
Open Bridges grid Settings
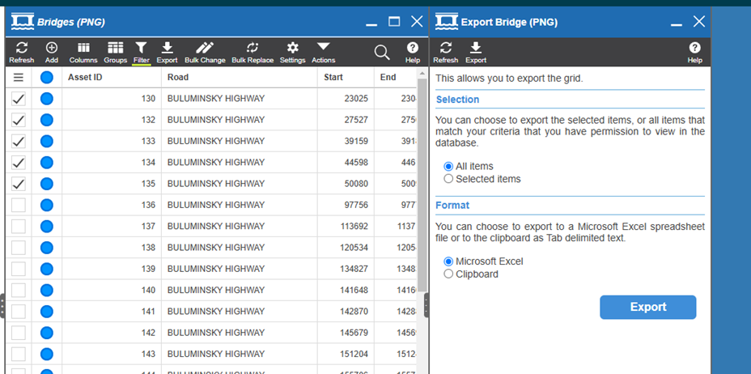293,52
